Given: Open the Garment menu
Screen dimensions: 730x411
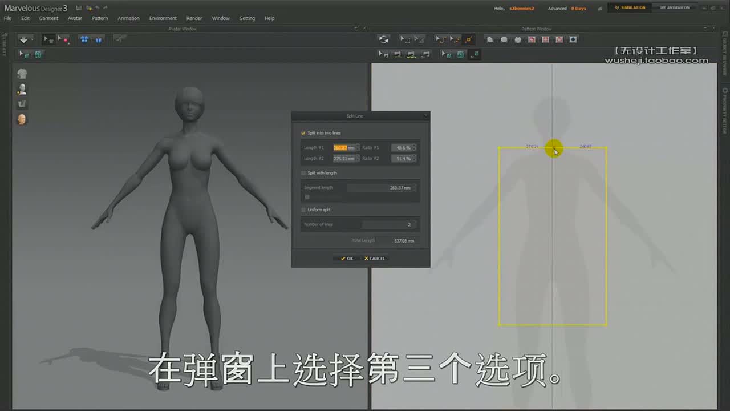Looking at the screenshot, I should point(48,18).
